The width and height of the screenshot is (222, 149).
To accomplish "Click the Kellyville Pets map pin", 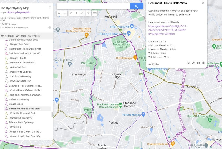I will point(150,69).
